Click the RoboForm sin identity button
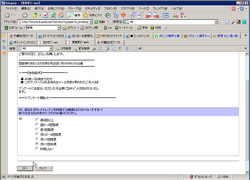The image size is (250, 180). click(x=108, y=28)
